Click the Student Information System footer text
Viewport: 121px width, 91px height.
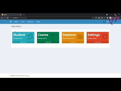click(22, 76)
